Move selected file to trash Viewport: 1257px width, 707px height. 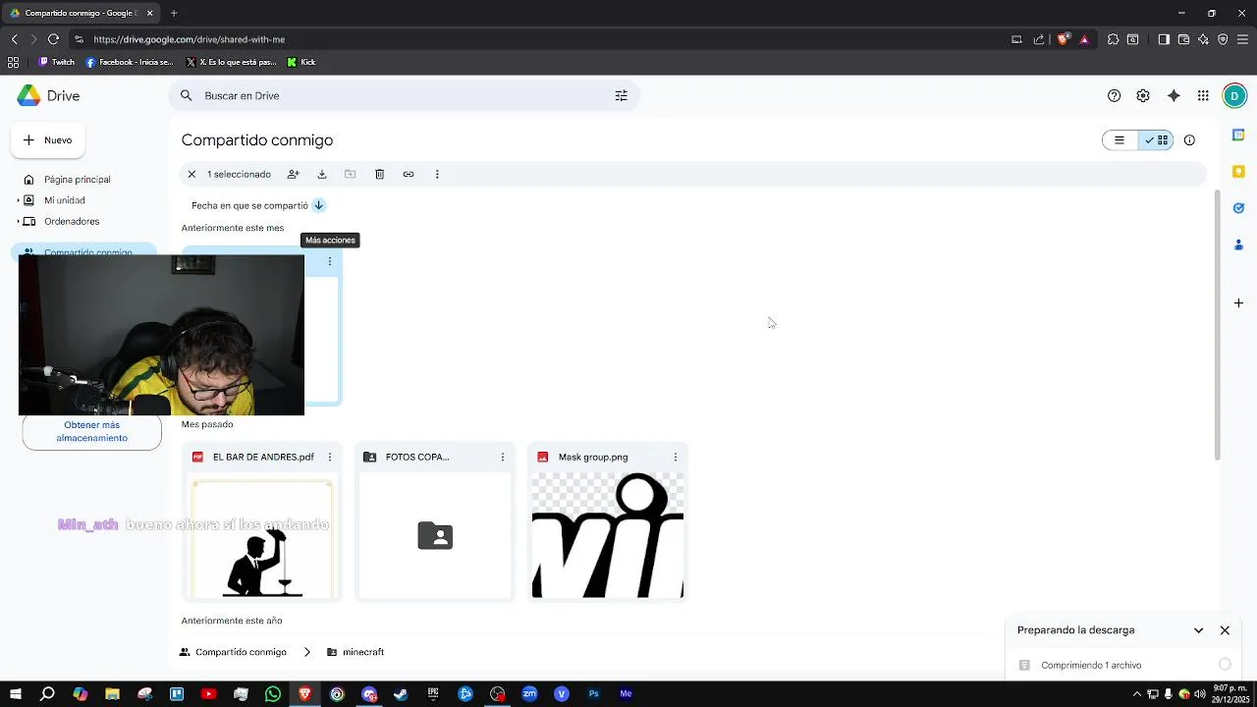379,174
